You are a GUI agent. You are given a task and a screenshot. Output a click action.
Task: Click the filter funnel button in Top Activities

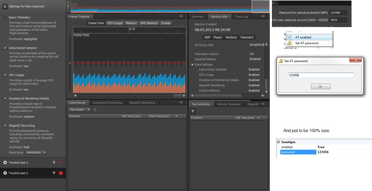(193, 111)
